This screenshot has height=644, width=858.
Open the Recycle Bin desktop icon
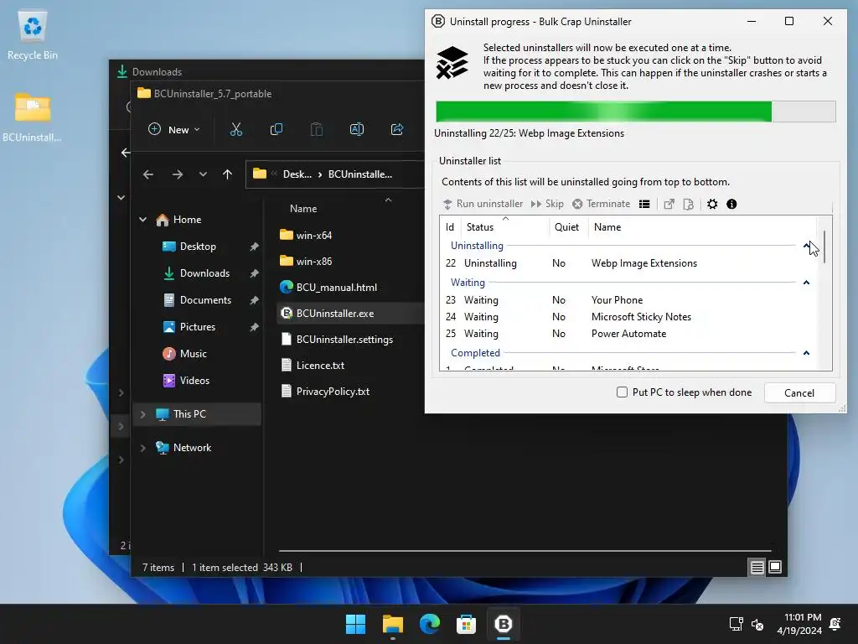point(33,35)
